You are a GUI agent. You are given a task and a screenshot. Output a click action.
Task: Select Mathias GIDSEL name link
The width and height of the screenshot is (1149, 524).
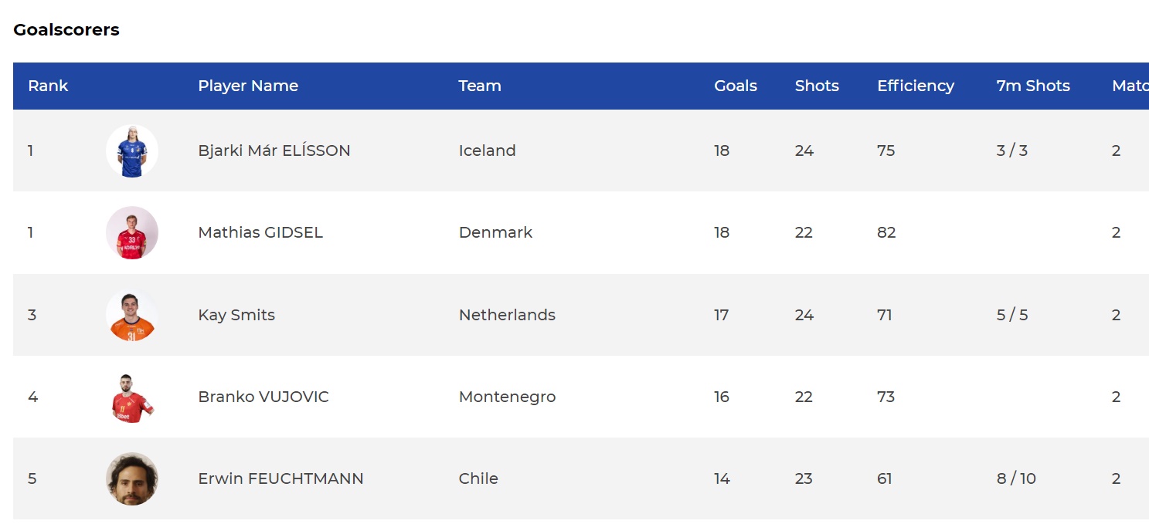pos(260,232)
